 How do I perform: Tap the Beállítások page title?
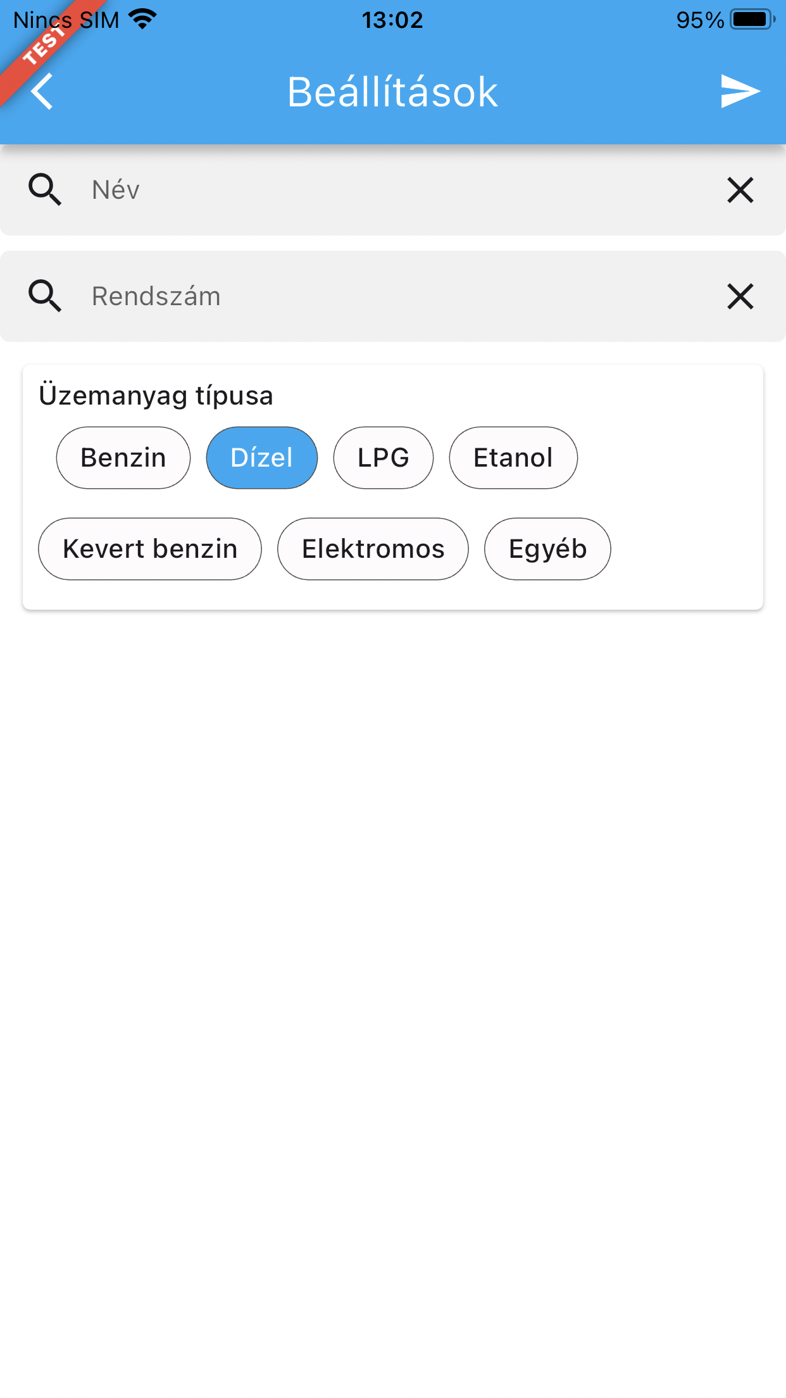[x=392, y=92]
